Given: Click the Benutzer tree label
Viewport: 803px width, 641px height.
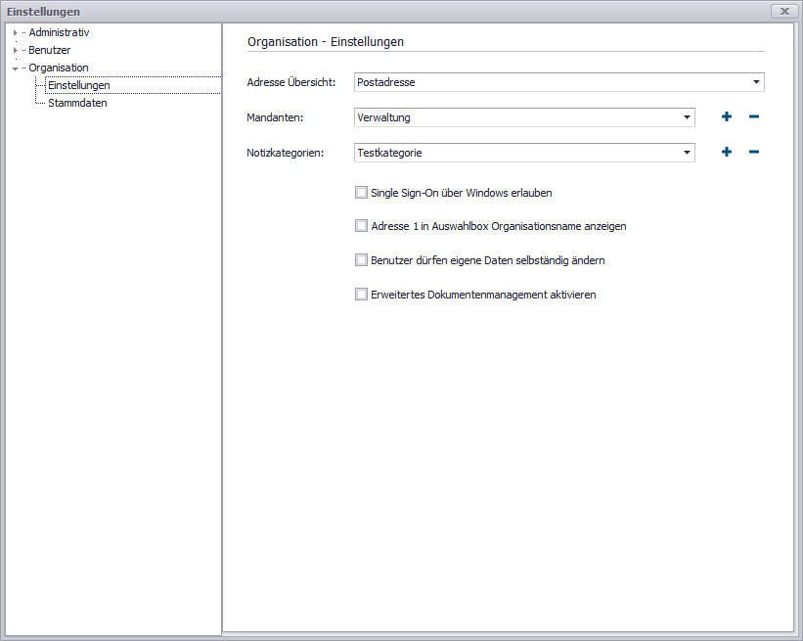Looking at the screenshot, I should click(49, 50).
